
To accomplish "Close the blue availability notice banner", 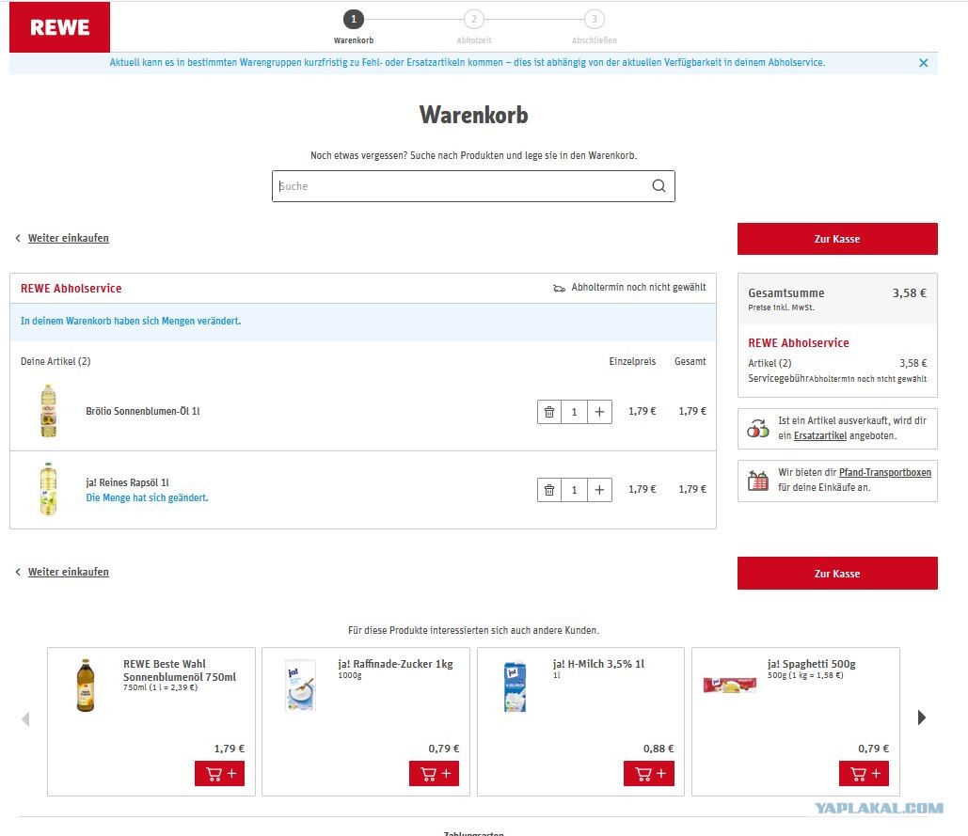I will [x=923, y=63].
